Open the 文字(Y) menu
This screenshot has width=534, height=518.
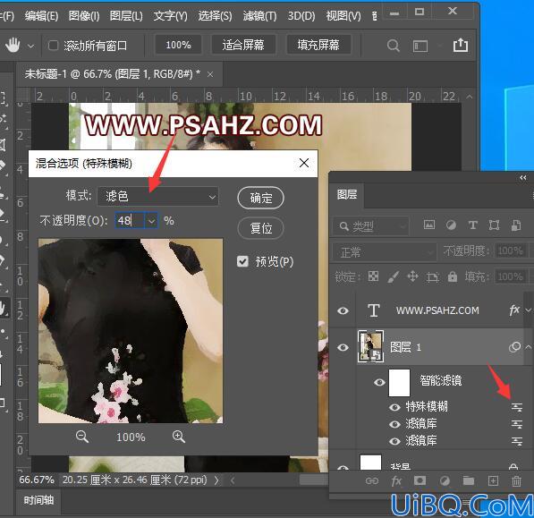coord(170,16)
